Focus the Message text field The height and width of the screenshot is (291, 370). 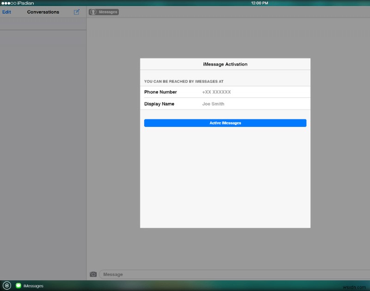point(234,274)
